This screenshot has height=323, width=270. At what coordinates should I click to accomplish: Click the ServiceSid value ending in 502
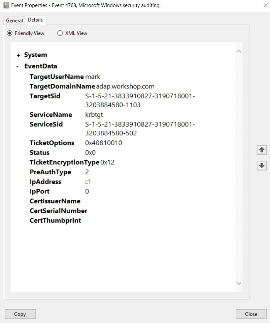pos(140,129)
